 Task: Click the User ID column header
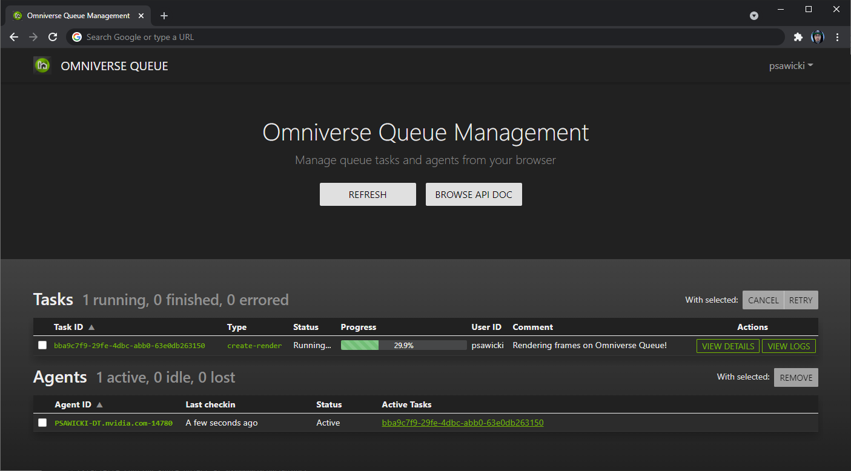[x=486, y=327]
